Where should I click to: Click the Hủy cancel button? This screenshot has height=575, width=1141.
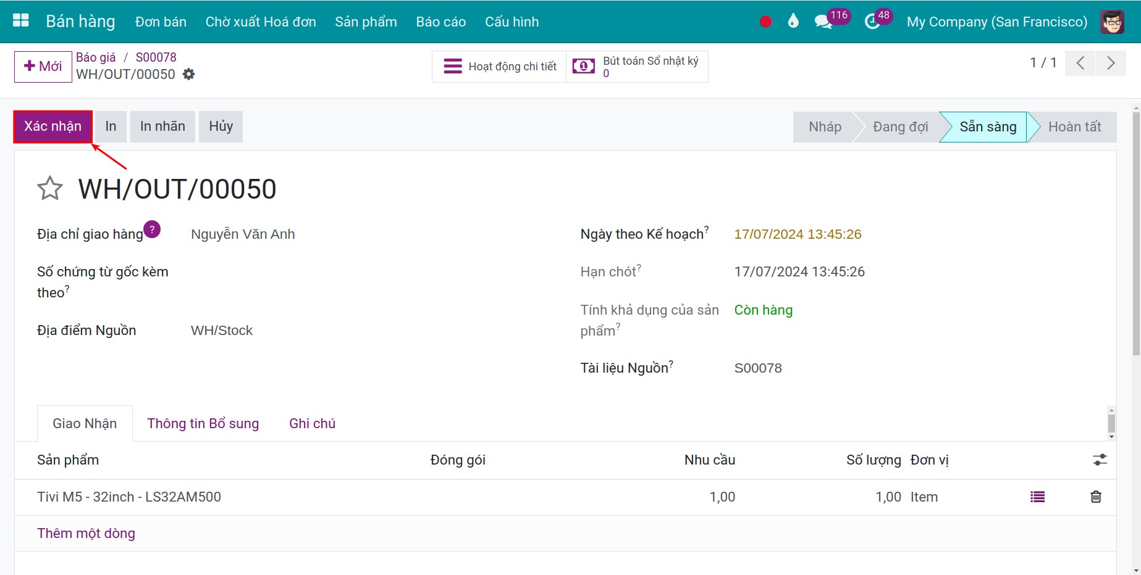221,126
